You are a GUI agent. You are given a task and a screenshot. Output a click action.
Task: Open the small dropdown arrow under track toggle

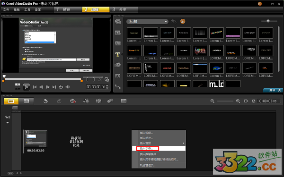8,123
